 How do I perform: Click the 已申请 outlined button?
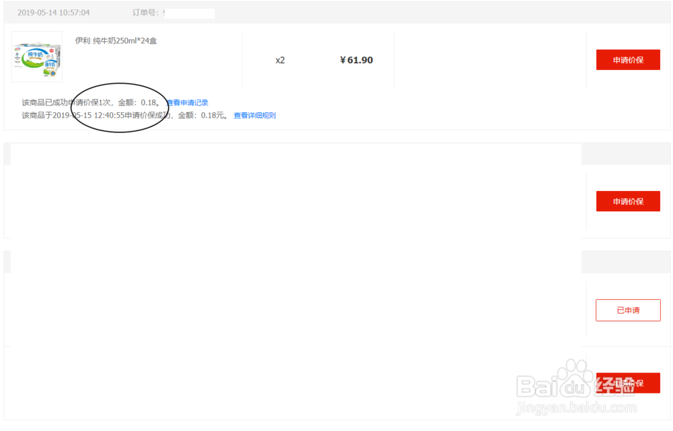coord(628,310)
